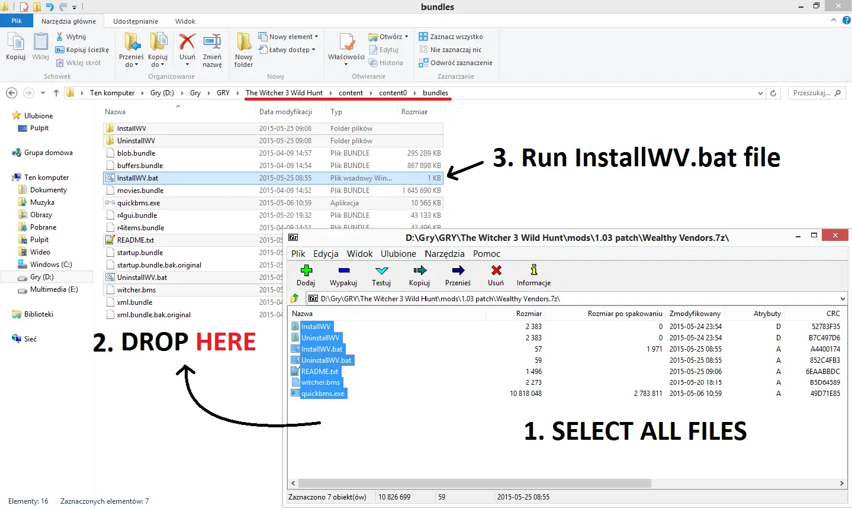852x509 pixels.
Task: Select startup.bundle.bak.original in Explorer
Action: tap(159, 265)
